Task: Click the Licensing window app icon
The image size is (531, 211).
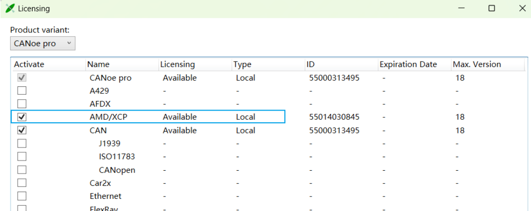Action: click(11, 8)
